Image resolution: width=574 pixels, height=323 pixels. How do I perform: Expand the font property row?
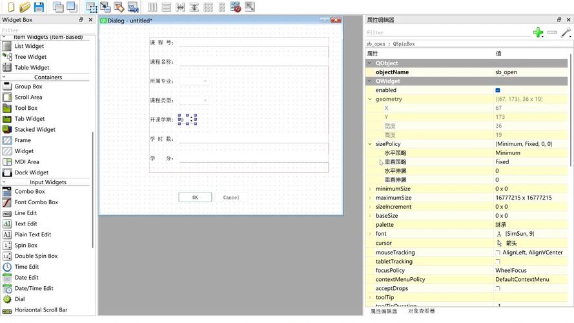pyautogui.click(x=370, y=234)
